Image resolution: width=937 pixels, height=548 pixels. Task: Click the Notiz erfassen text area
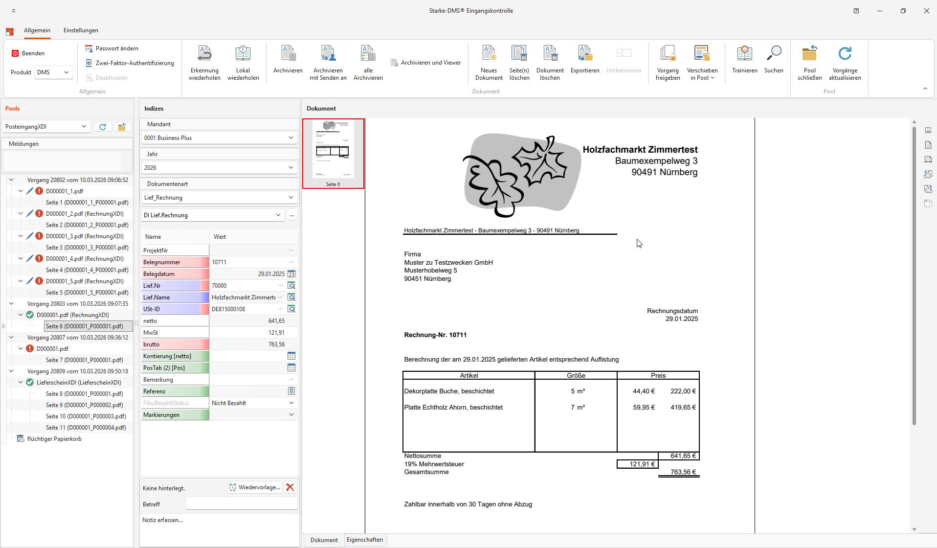pyautogui.click(x=219, y=530)
